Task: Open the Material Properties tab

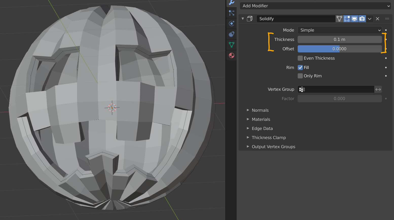Action: 231,55
